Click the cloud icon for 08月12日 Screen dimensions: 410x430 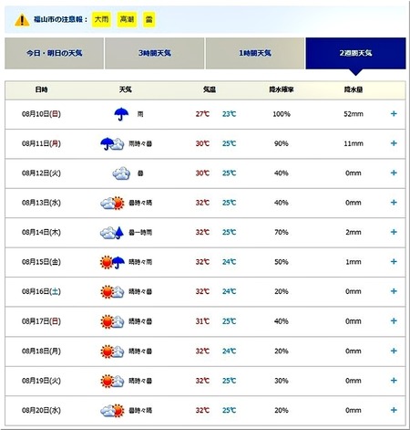pos(121,173)
